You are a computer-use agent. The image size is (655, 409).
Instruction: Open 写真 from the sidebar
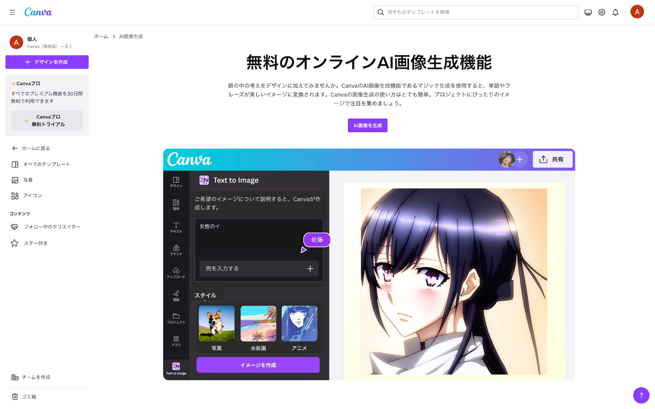28,180
